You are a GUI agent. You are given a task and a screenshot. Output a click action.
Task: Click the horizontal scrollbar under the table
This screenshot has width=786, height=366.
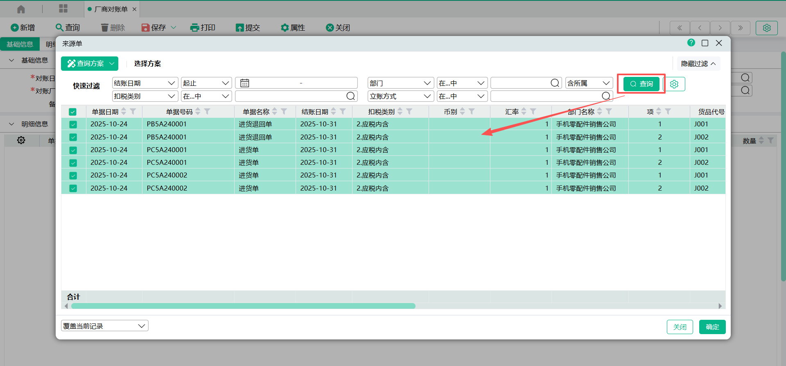pyautogui.click(x=243, y=306)
